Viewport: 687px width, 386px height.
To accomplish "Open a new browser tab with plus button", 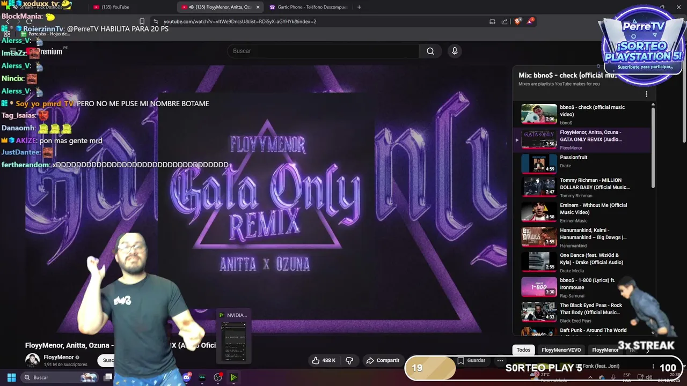I will click(x=359, y=7).
